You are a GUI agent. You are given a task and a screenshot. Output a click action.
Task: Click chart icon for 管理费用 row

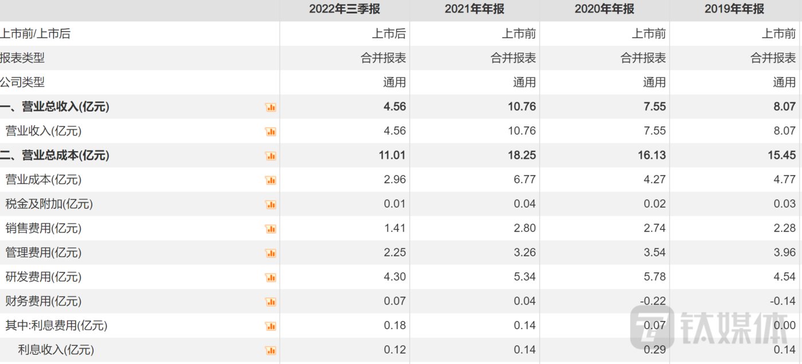pyautogui.click(x=271, y=253)
